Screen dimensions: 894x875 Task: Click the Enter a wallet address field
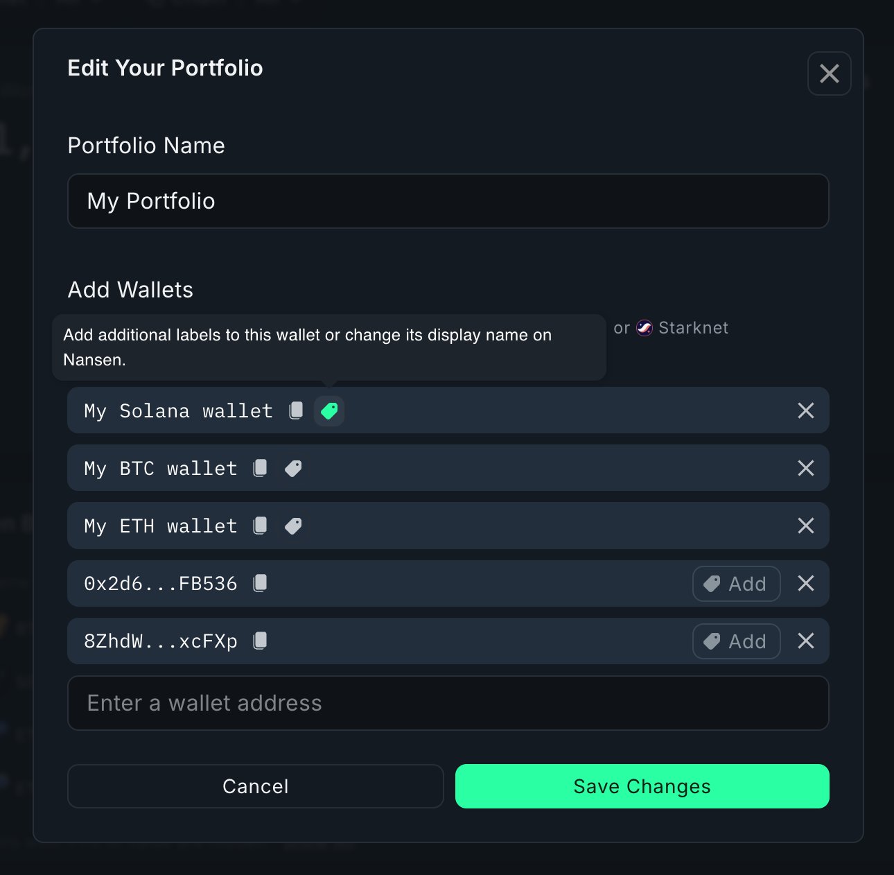[x=448, y=703]
